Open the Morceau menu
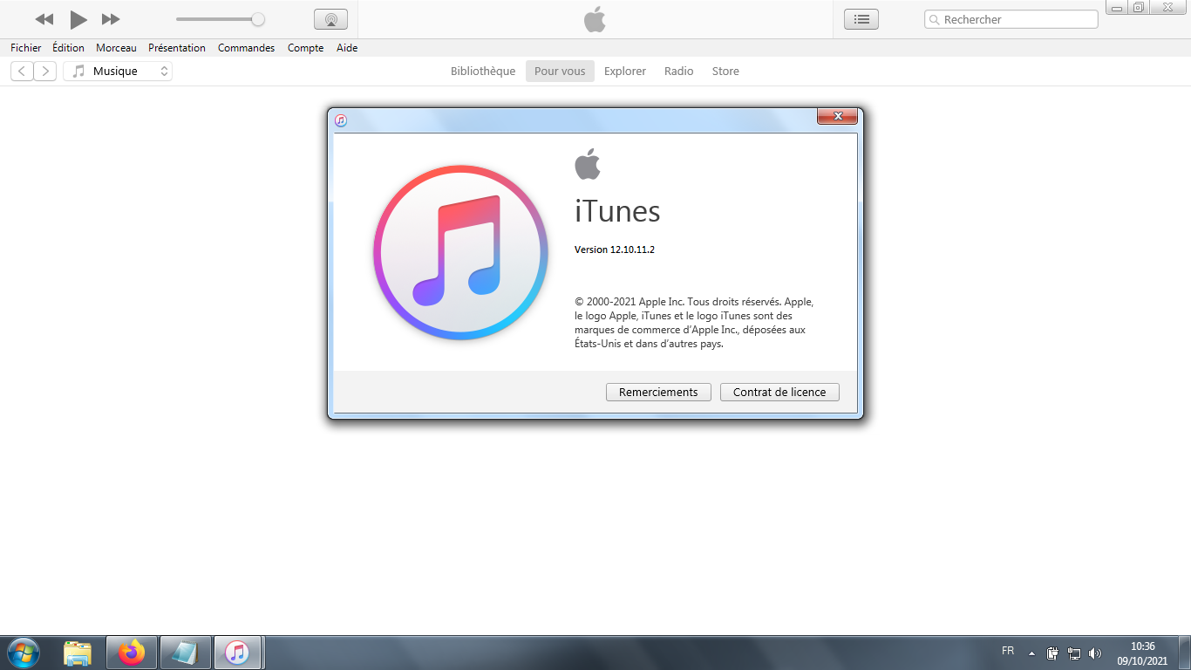The image size is (1191, 670). pyautogui.click(x=116, y=48)
